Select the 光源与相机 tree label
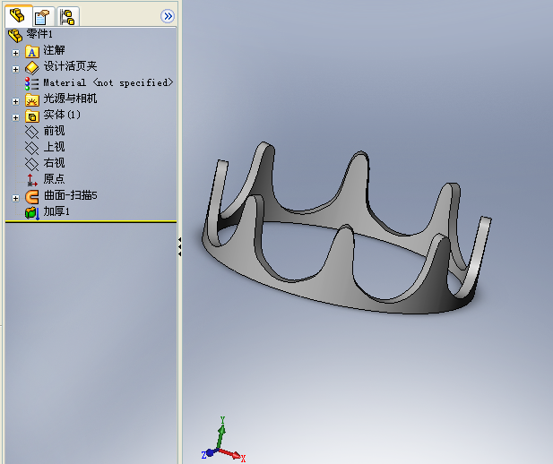553x464 pixels. click(x=70, y=99)
